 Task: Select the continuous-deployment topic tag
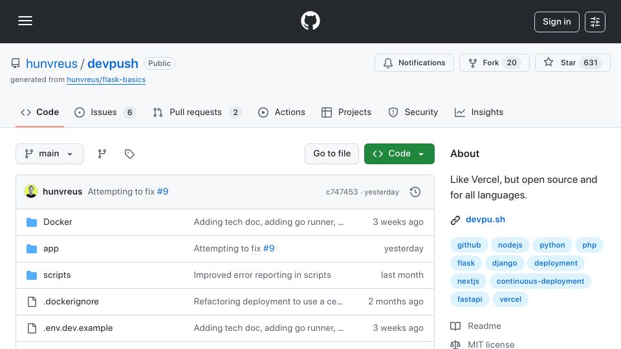click(540, 281)
